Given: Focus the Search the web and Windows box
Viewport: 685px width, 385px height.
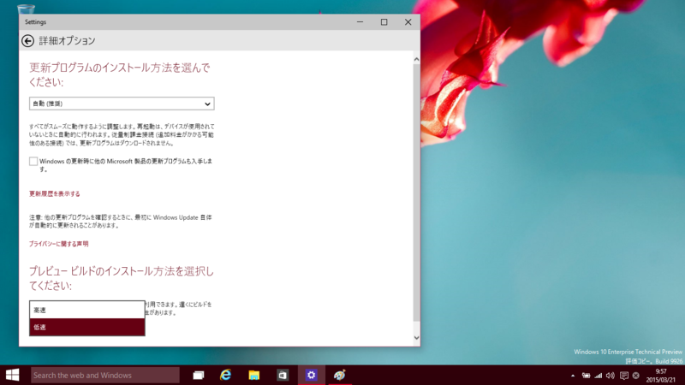Looking at the screenshot, I should click(x=104, y=375).
